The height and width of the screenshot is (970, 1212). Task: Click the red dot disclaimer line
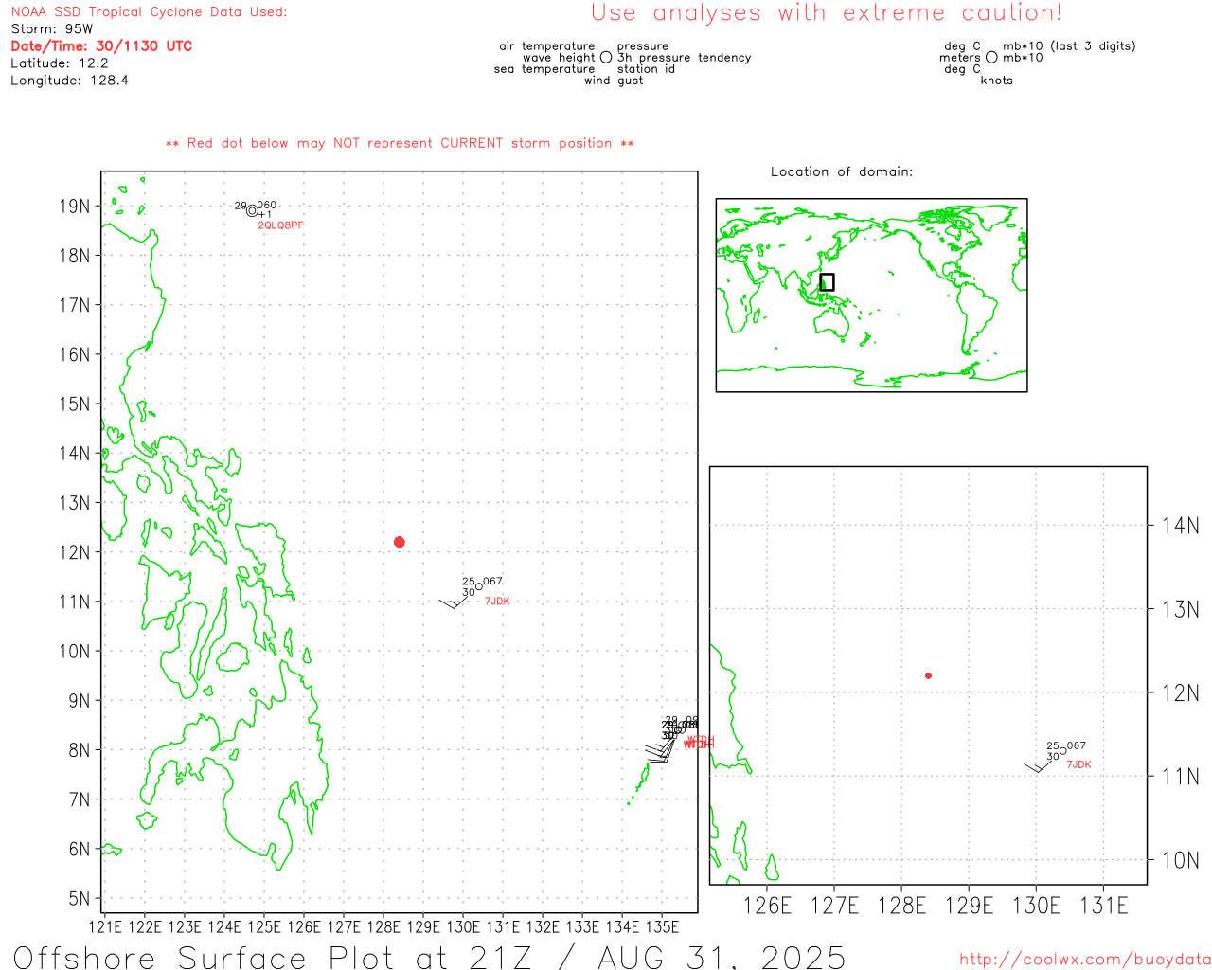click(400, 143)
